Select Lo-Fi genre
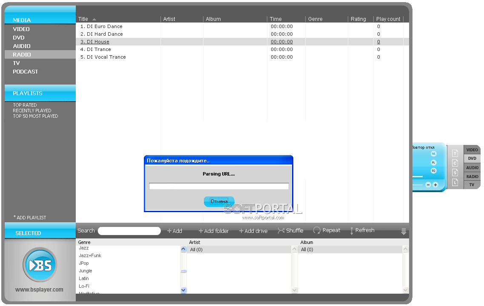Viewport: 484px width, 306px height. point(84,286)
